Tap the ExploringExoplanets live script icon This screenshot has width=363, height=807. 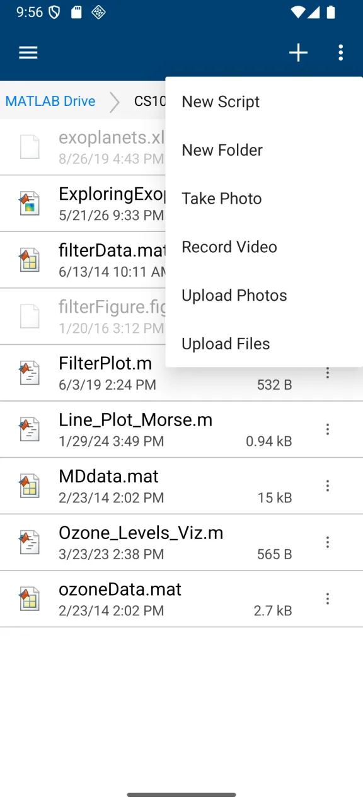coord(30,204)
